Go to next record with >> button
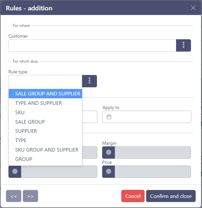Viewport: 202px width, 208px height. [x=30, y=196]
